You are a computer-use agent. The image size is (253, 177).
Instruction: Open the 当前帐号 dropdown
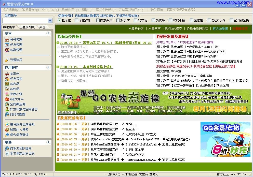coord(50,20)
